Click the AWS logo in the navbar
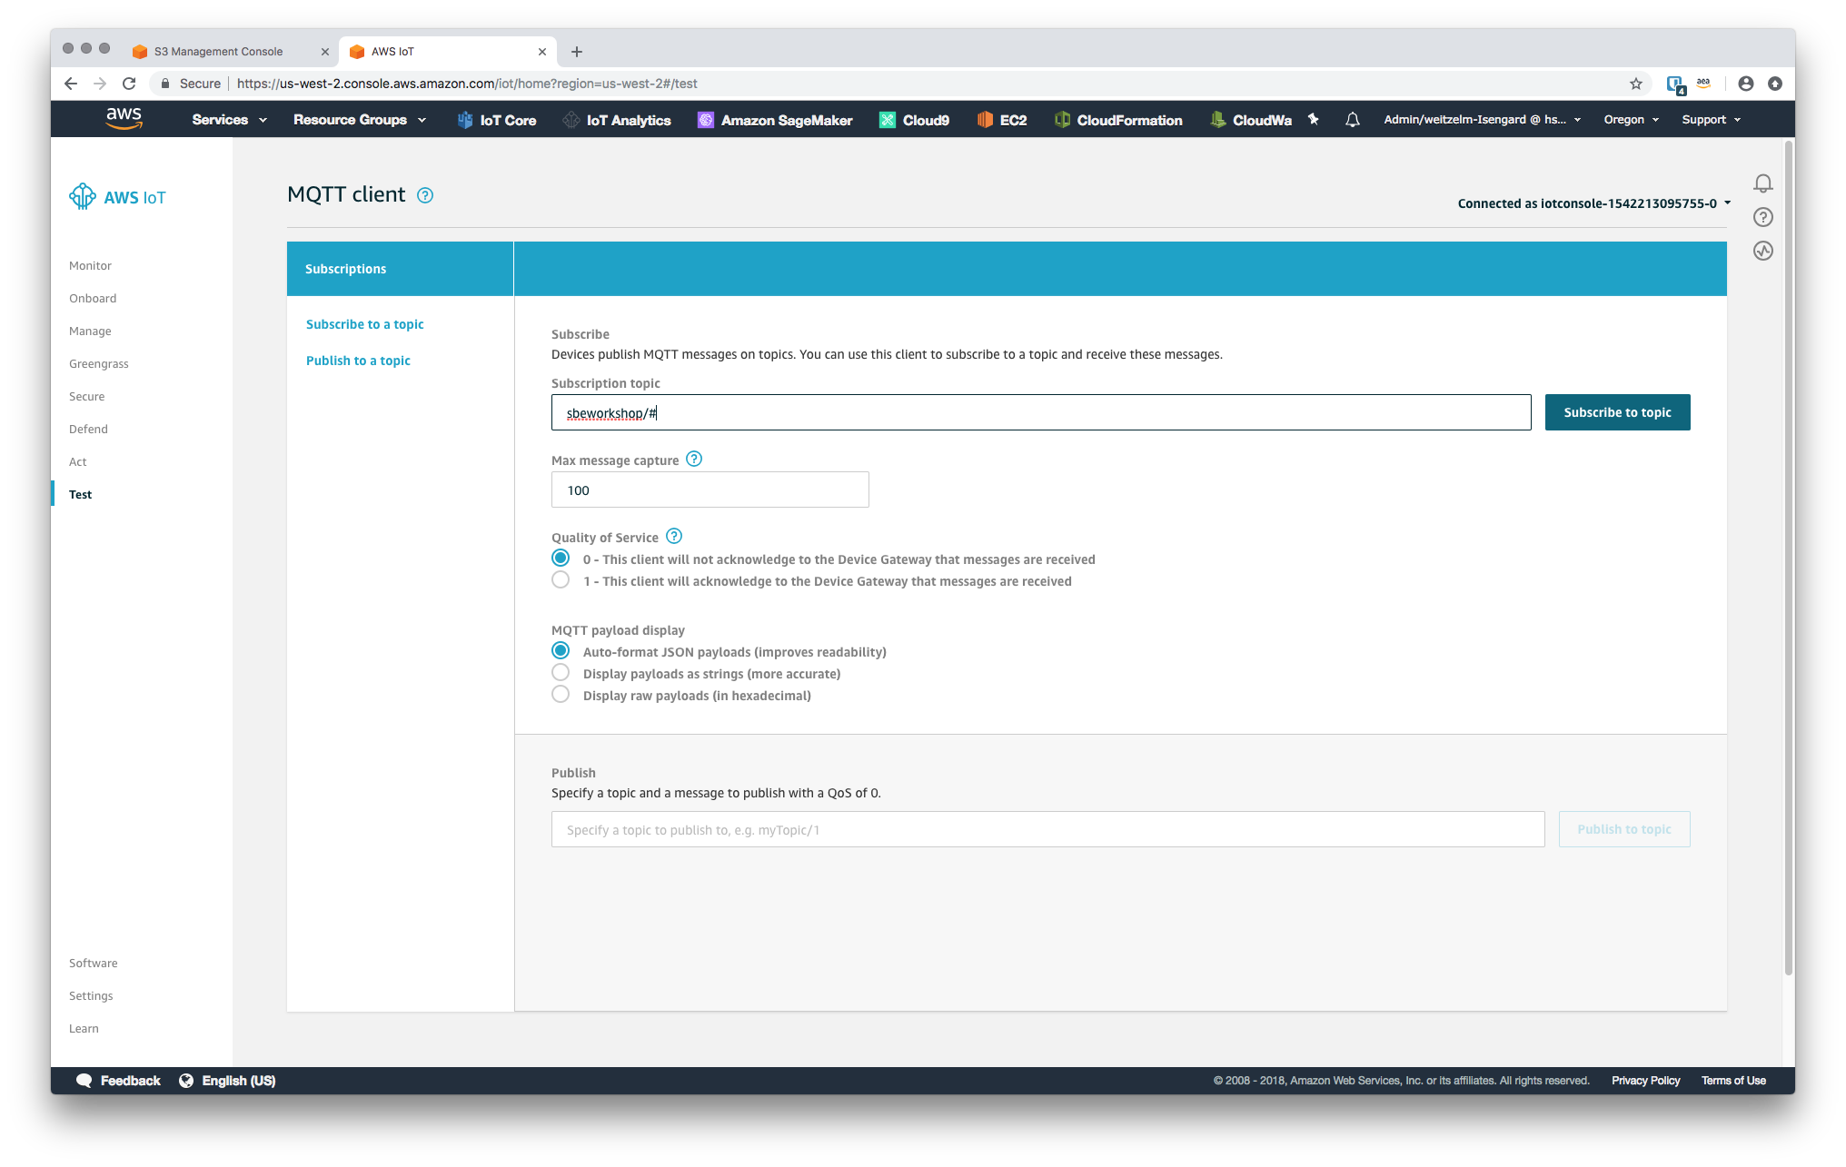The image size is (1846, 1167). pyautogui.click(x=124, y=118)
